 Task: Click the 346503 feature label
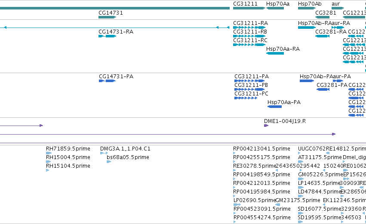[x=351, y=218]
